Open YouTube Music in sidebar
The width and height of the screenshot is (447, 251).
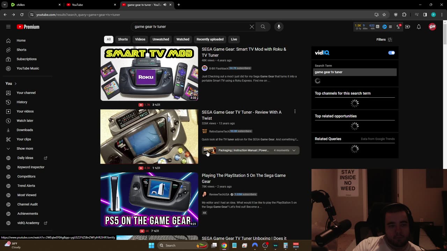pyautogui.click(x=28, y=68)
